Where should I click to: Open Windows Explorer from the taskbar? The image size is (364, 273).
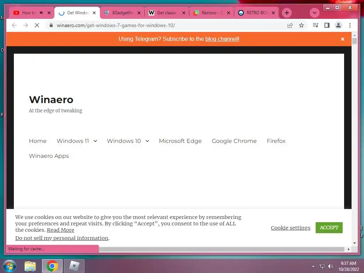pyautogui.click(x=30, y=266)
